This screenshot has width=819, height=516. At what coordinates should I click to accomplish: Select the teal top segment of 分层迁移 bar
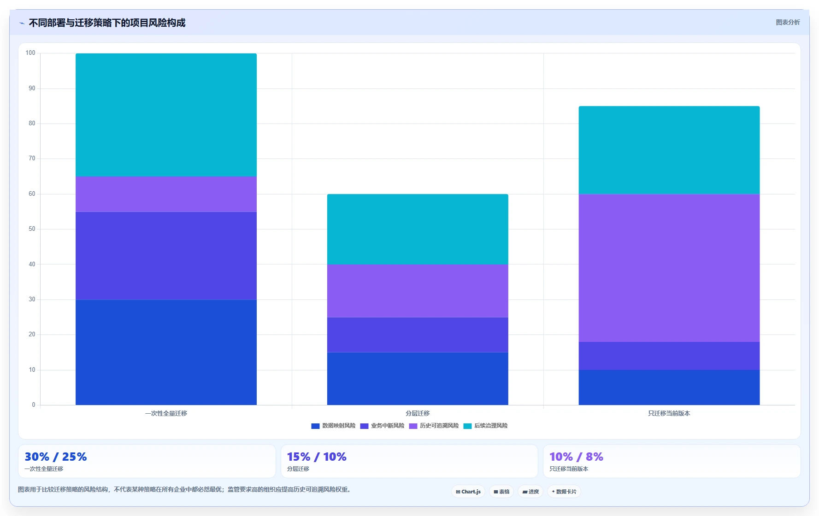pos(418,229)
